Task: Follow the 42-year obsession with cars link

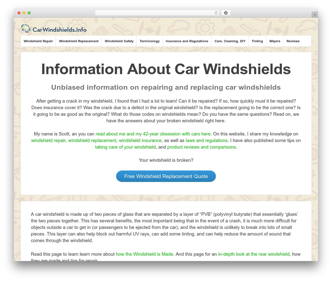Action: click(x=153, y=134)
